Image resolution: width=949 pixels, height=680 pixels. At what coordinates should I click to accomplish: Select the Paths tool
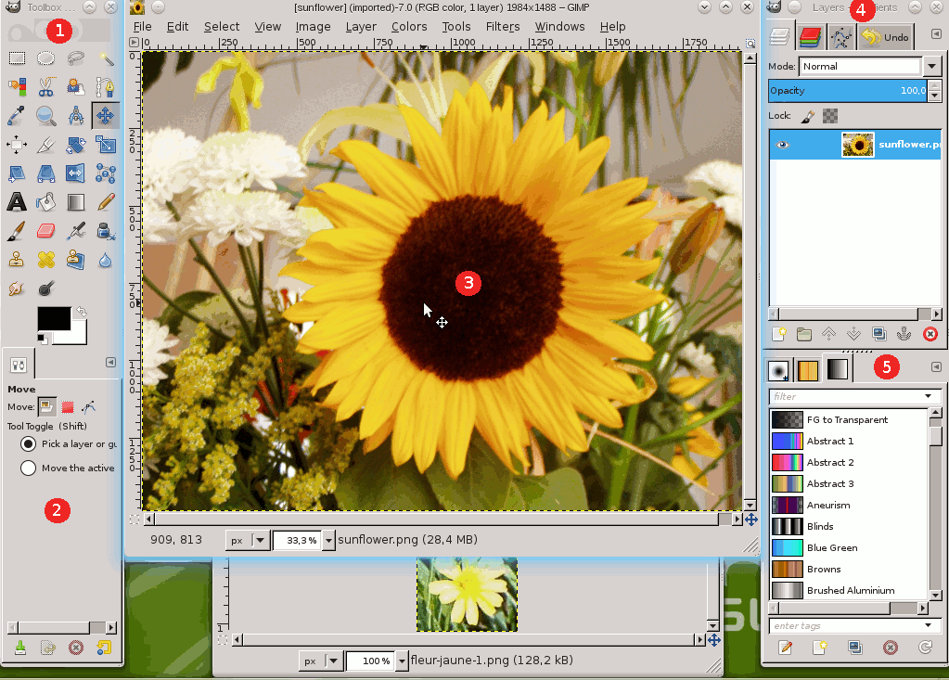pos(105,86)
